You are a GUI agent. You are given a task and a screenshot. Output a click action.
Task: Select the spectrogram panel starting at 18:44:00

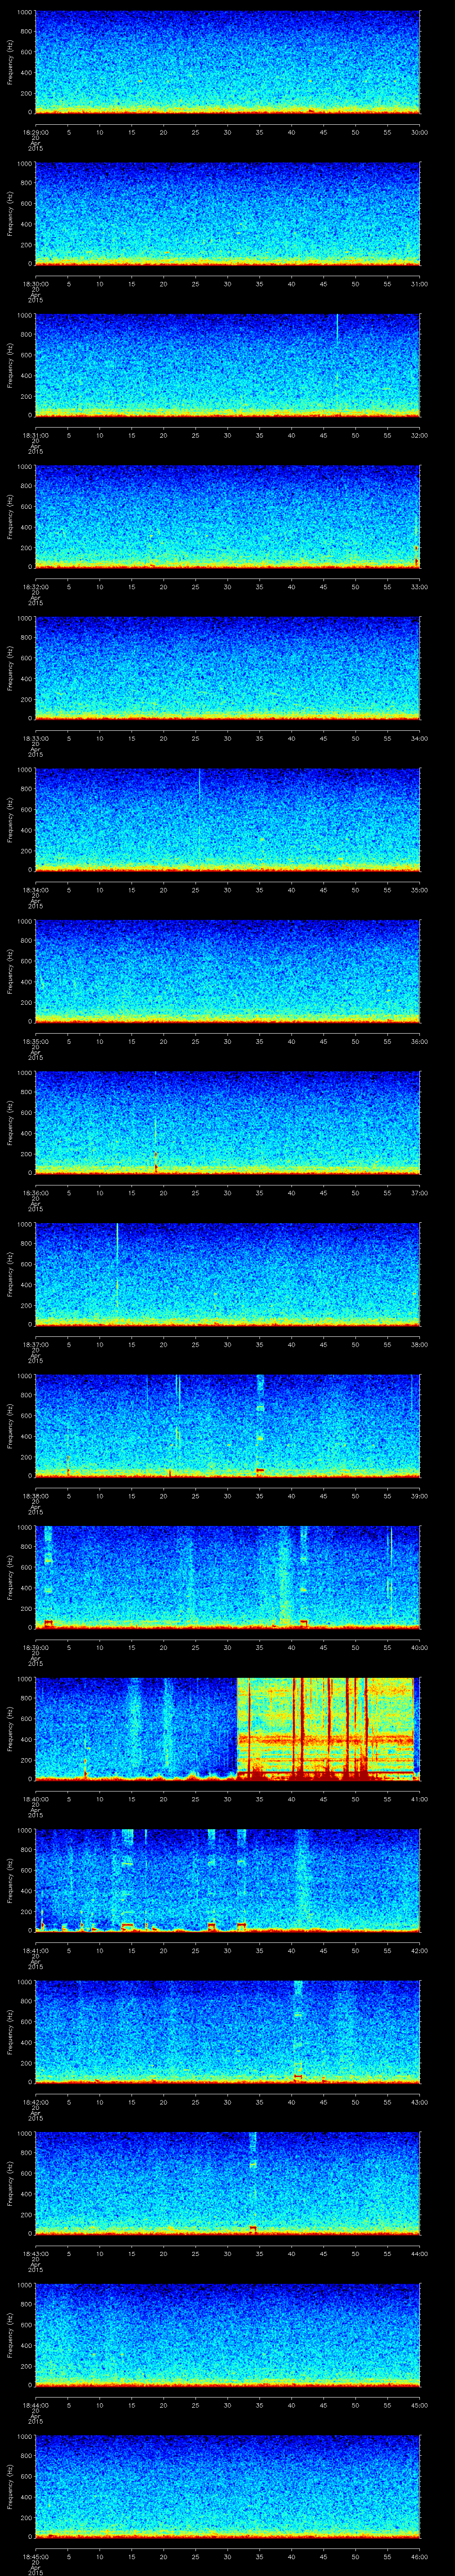227,2334
